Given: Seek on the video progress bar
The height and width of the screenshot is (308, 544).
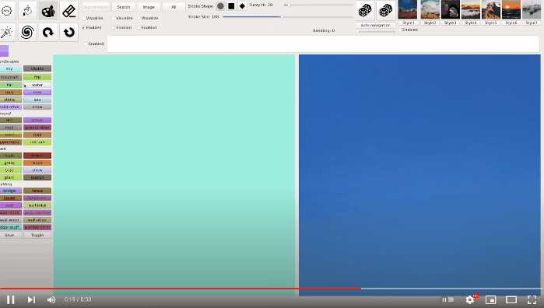Looking at the screenshot, I should pos(271,289).
